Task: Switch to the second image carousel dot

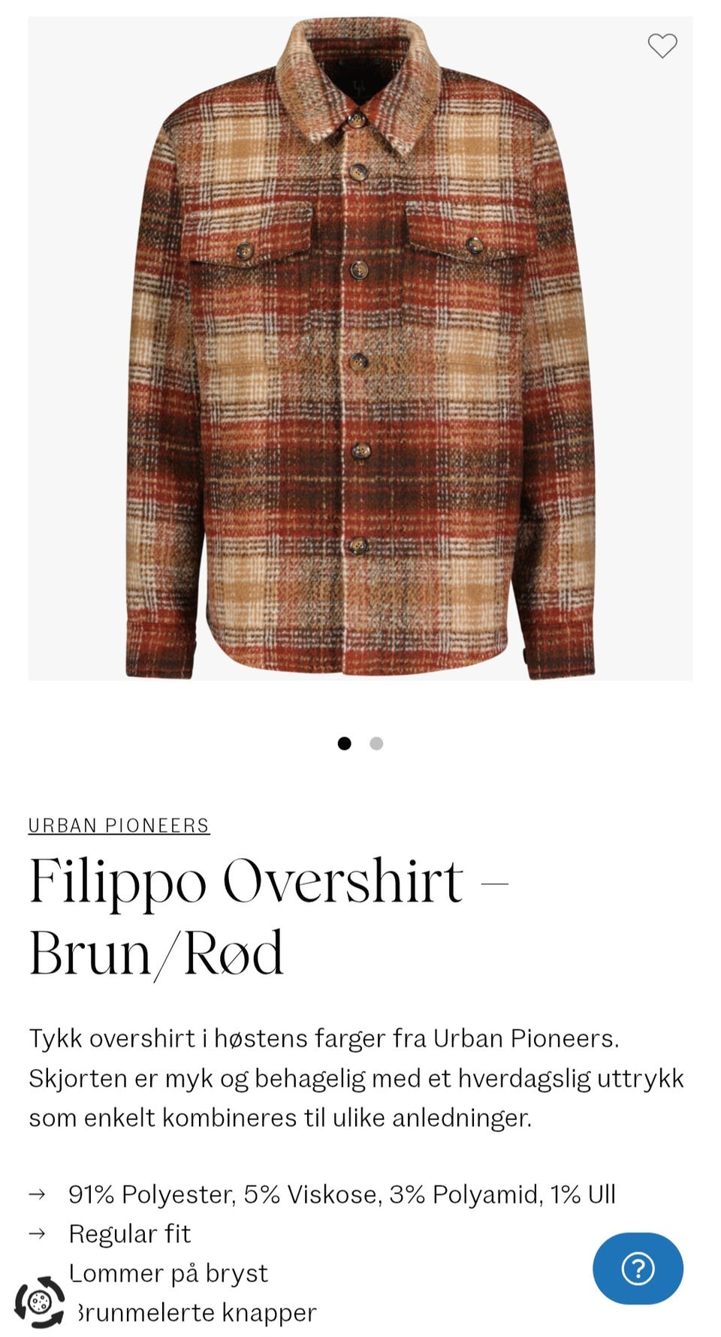Action: [376, 743]
